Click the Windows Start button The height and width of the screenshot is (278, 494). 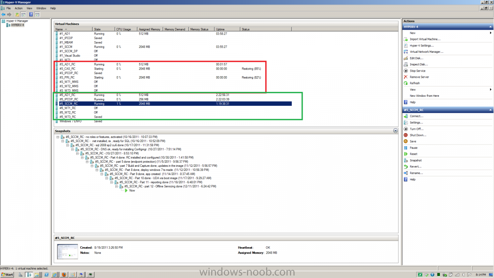8,274
